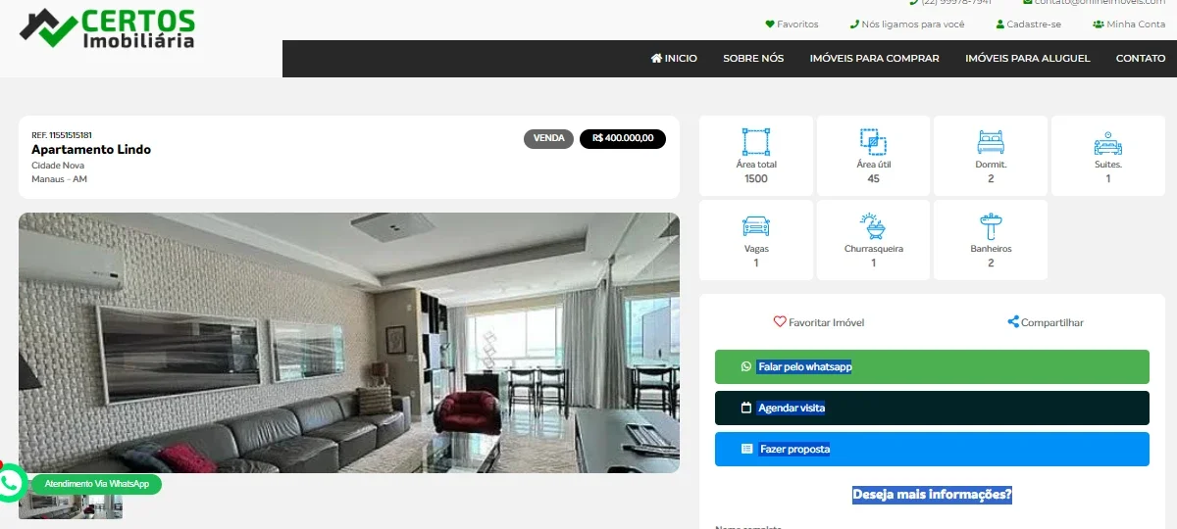The width and height of the screenshot is (1177, 529).
Task: Click the Área útil value 45
Action: (x=873, y=178)
